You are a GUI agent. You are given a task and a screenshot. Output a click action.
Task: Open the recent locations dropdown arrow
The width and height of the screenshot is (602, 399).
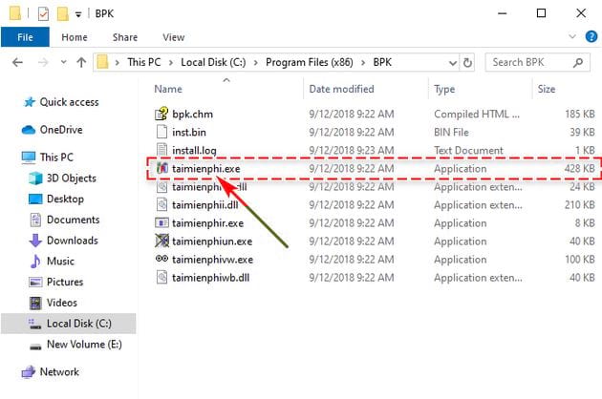click(63, 62)
